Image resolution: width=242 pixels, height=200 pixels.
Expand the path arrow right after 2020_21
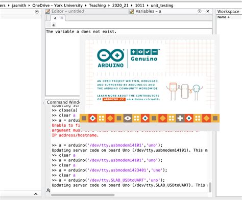click(132, 6)
